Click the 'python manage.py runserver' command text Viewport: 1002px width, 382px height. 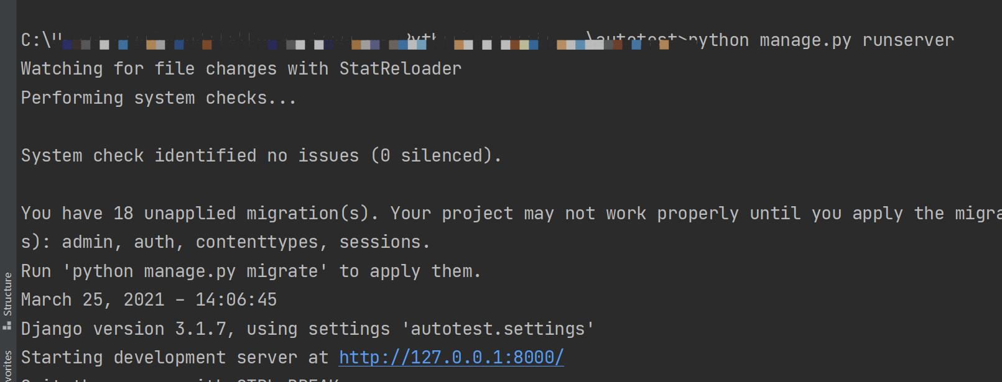[821, 40]
